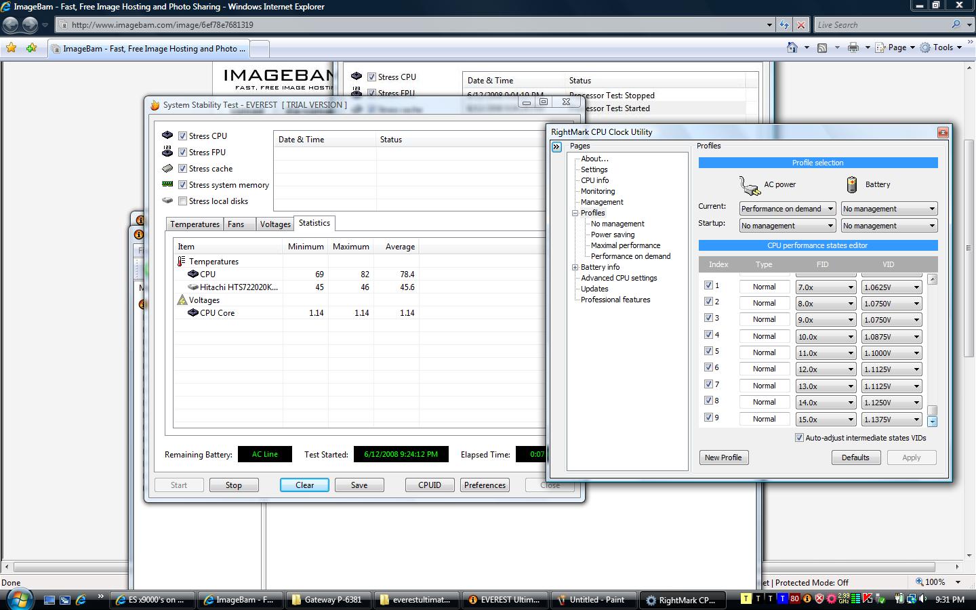
Task: Open Battery Current profile dropdown
Action: tap(889, 209)
